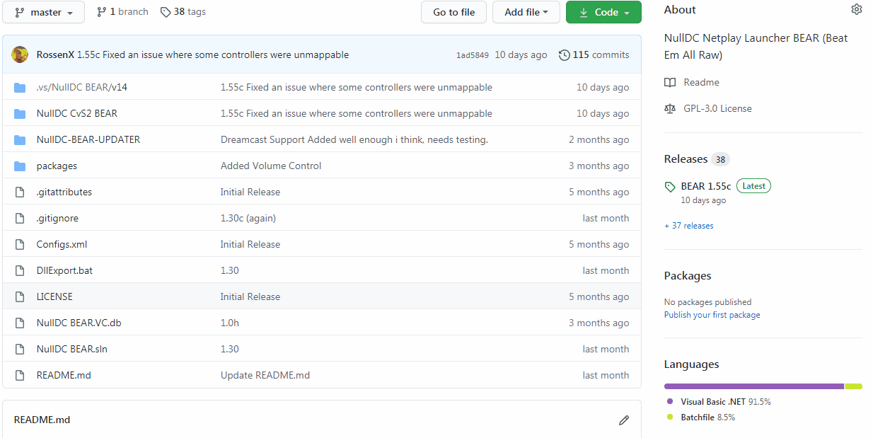Click the purple segment of the languages bar

click(x=754, y=386)
